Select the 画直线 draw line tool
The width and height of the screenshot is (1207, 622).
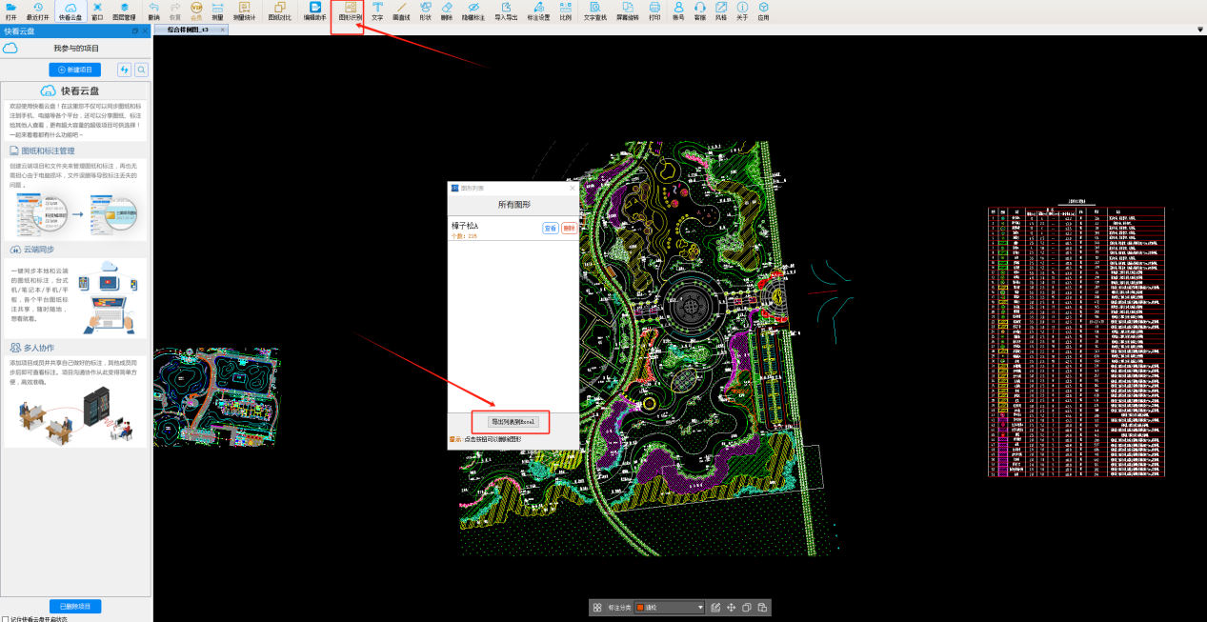[x=401, y=10]
